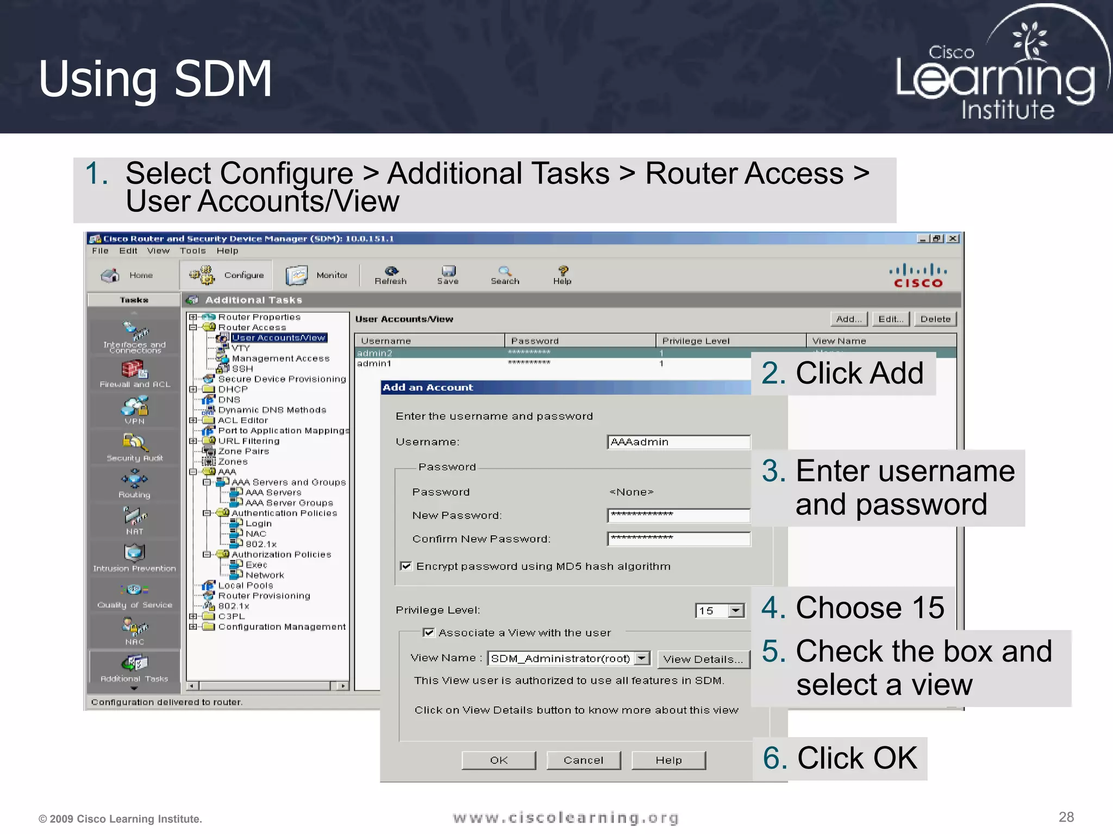
Task: Click the Add... button
Action: 849,319
